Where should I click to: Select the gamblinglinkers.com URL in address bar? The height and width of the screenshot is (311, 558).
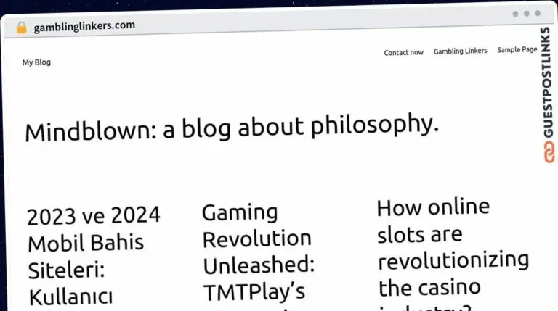(x=84, y=26)
